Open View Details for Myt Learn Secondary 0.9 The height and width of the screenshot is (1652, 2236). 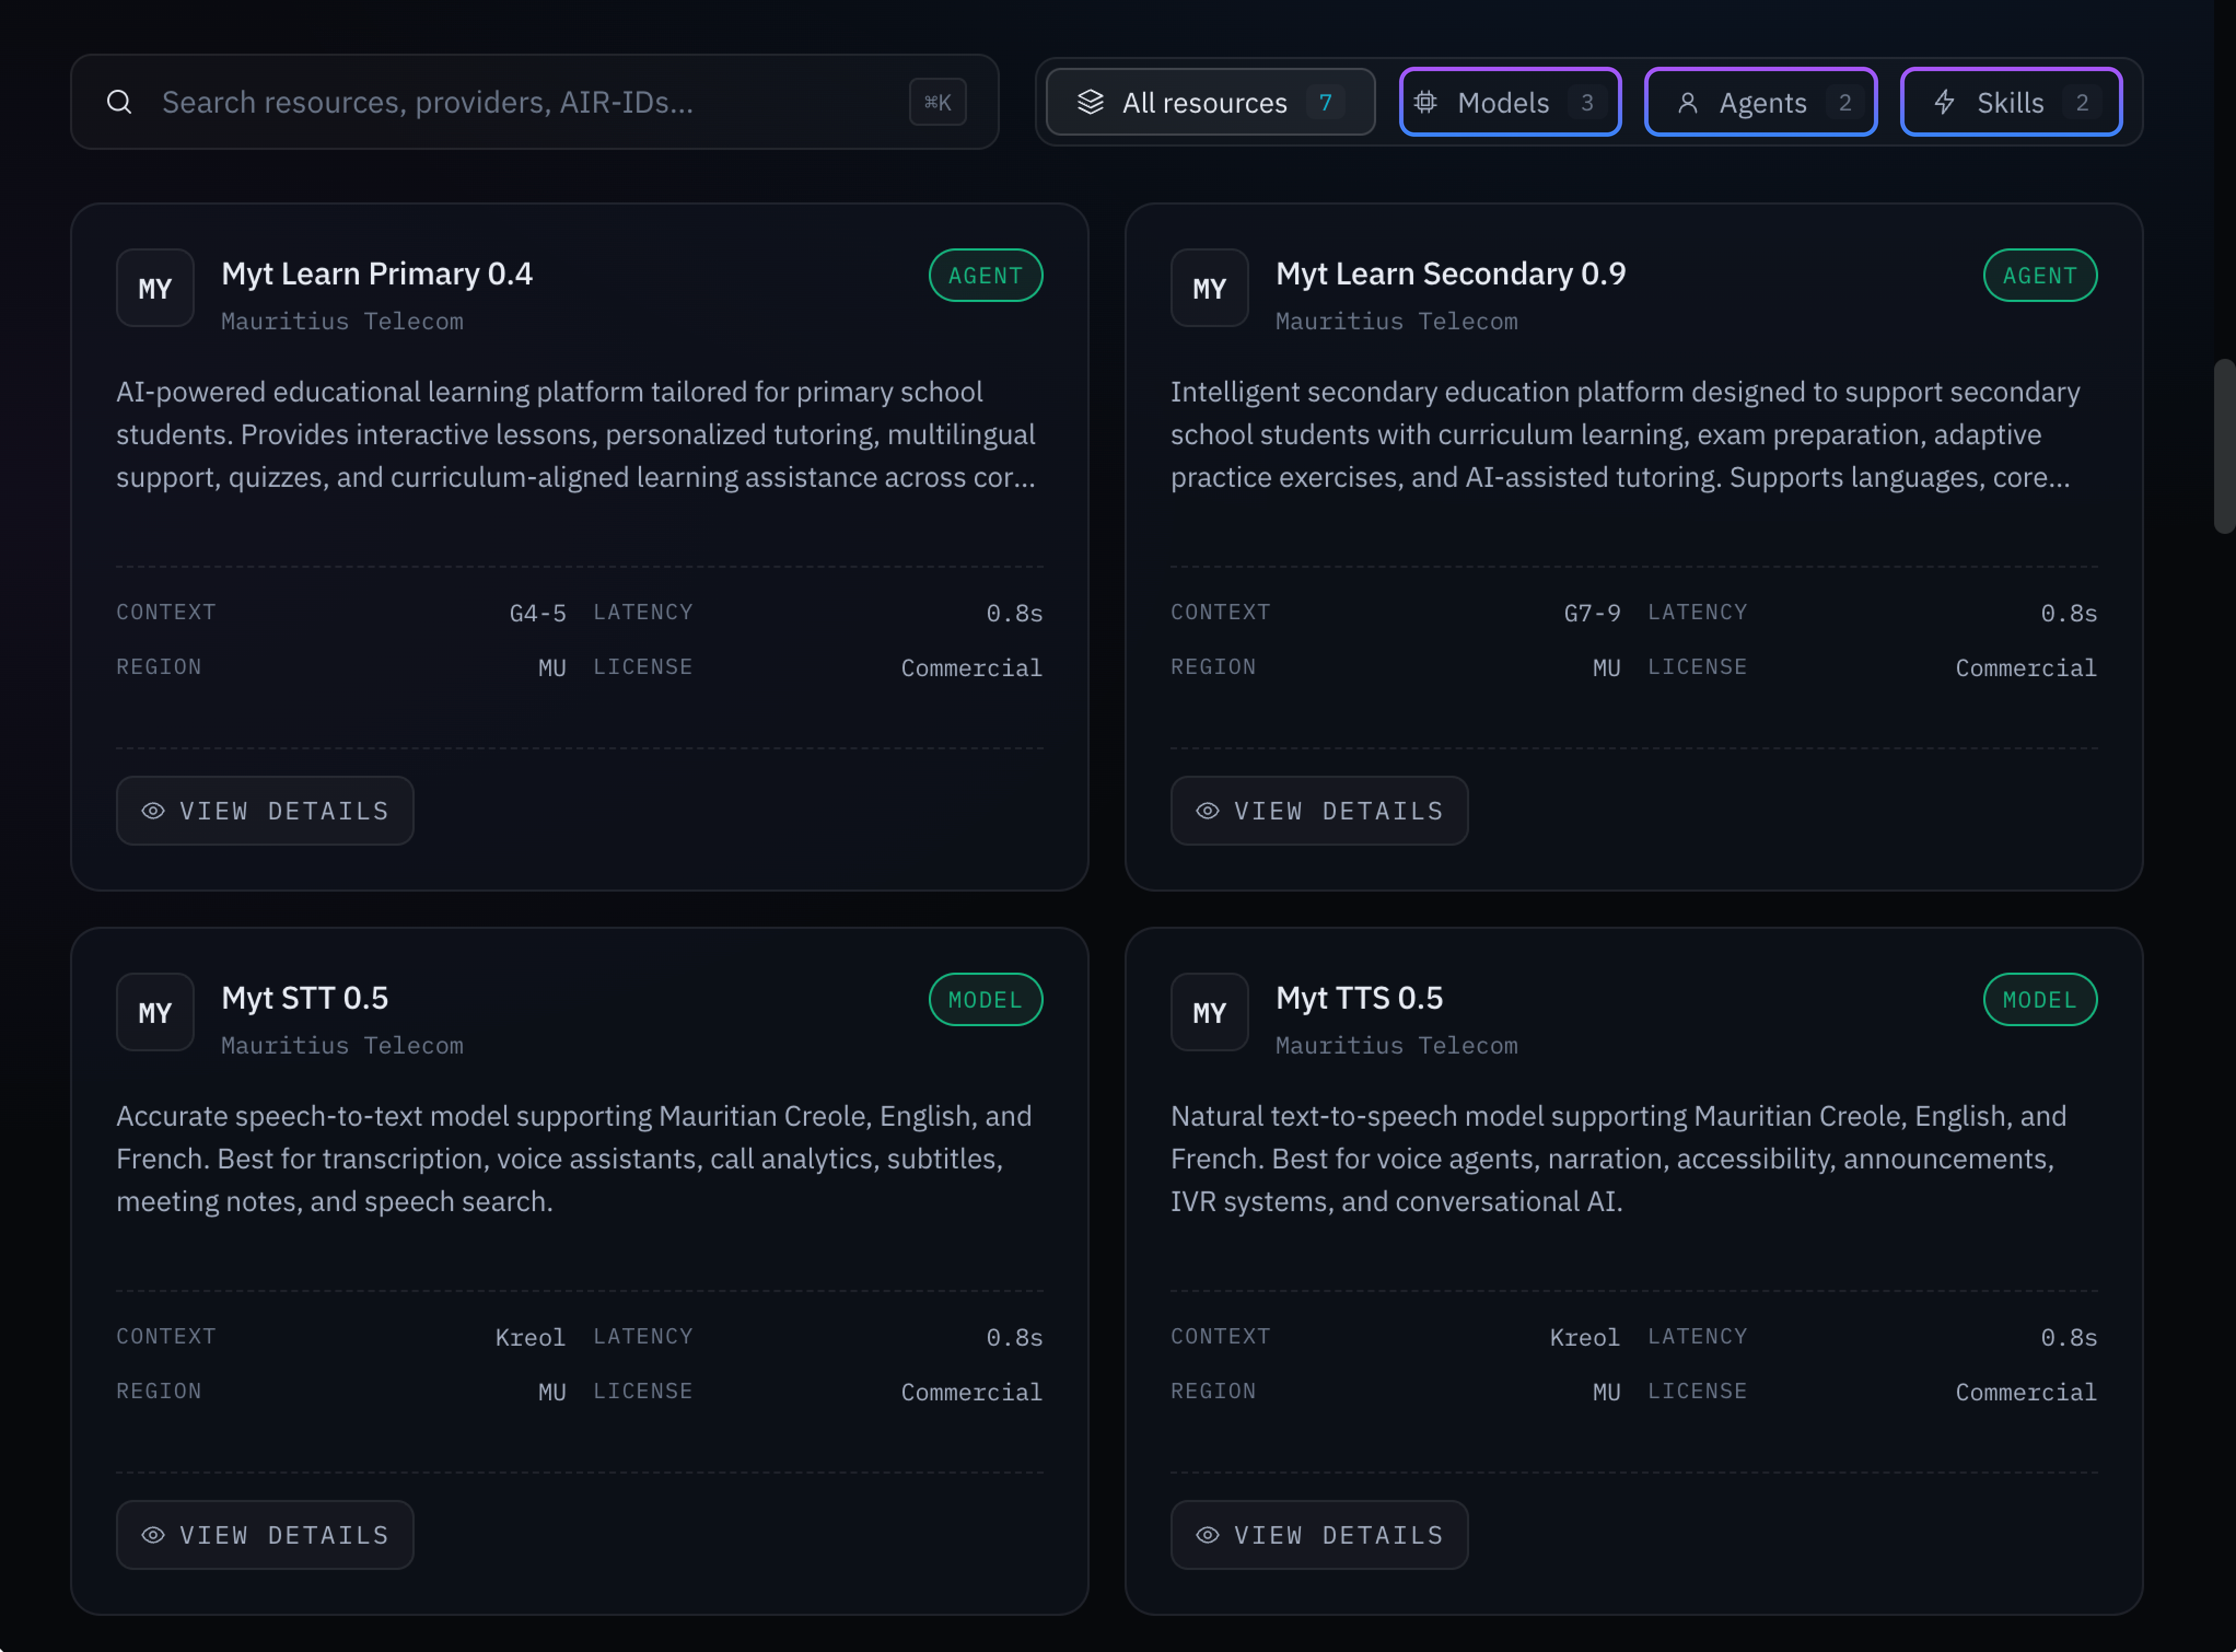(1319, 811)
